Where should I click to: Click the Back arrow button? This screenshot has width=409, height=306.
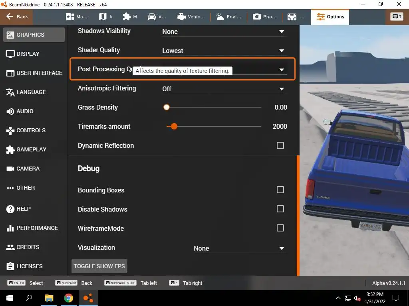pos(16,17)
